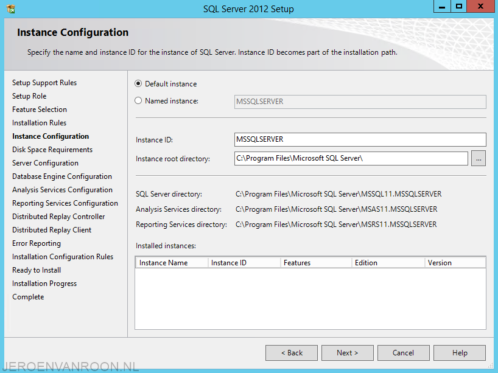This screenshot has width=498, height=373.
Task: Select Setup Support Rules step
Action: point(44,83)
